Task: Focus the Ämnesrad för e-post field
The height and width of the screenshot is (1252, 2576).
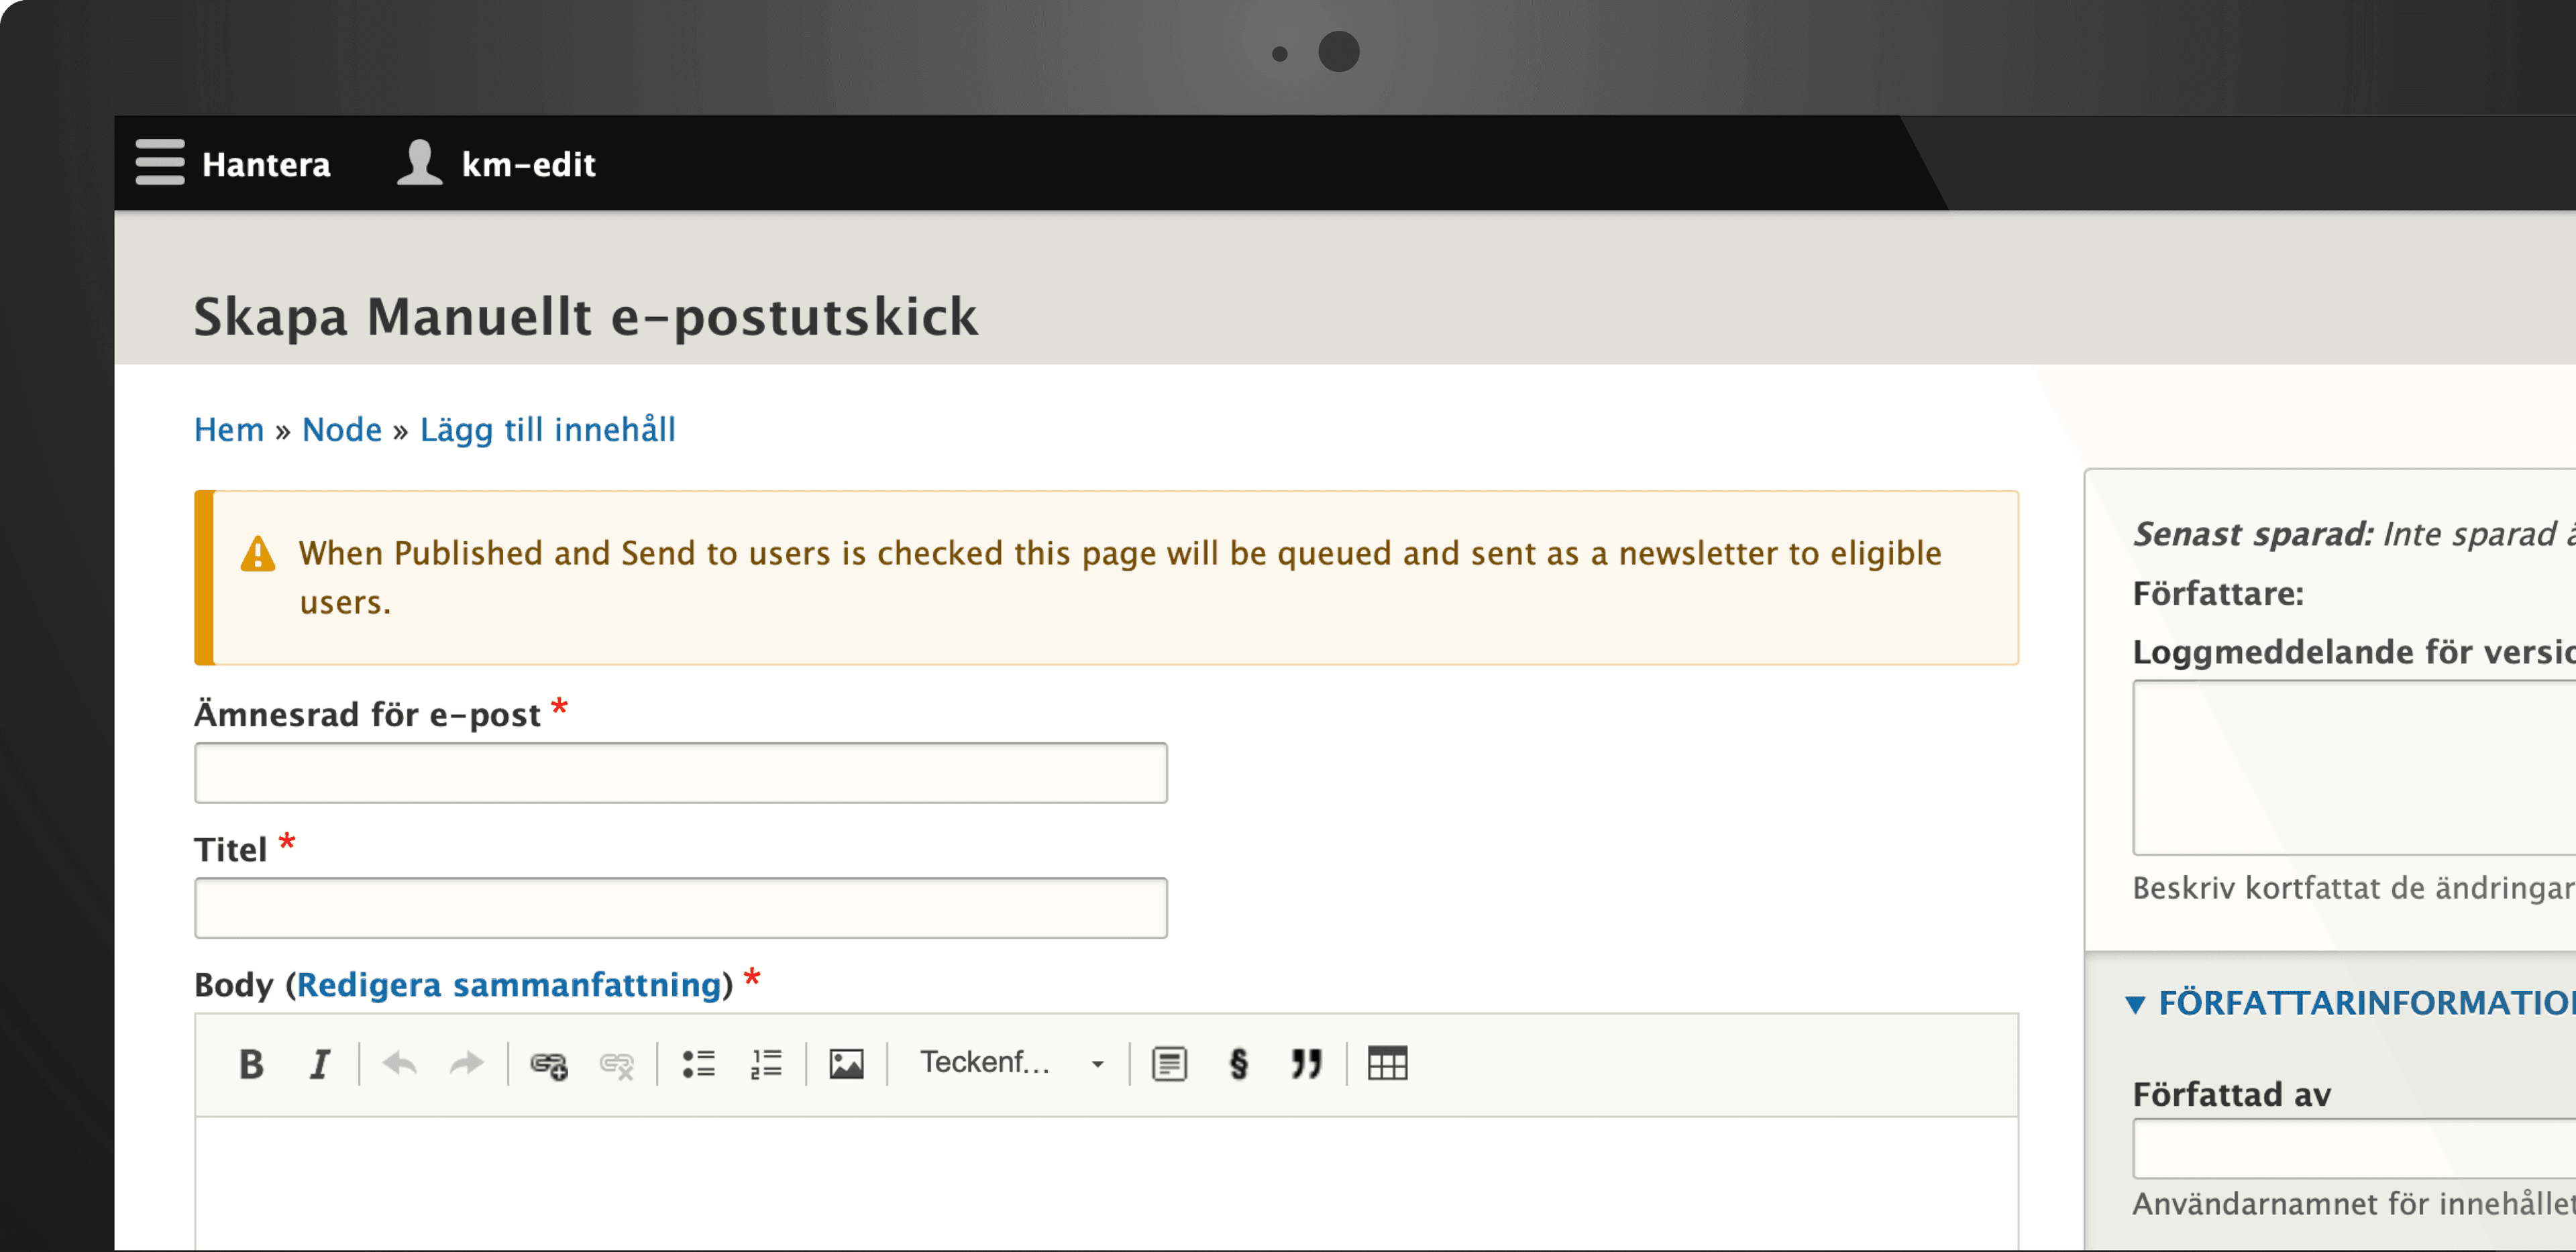Action: coord(681,773)
